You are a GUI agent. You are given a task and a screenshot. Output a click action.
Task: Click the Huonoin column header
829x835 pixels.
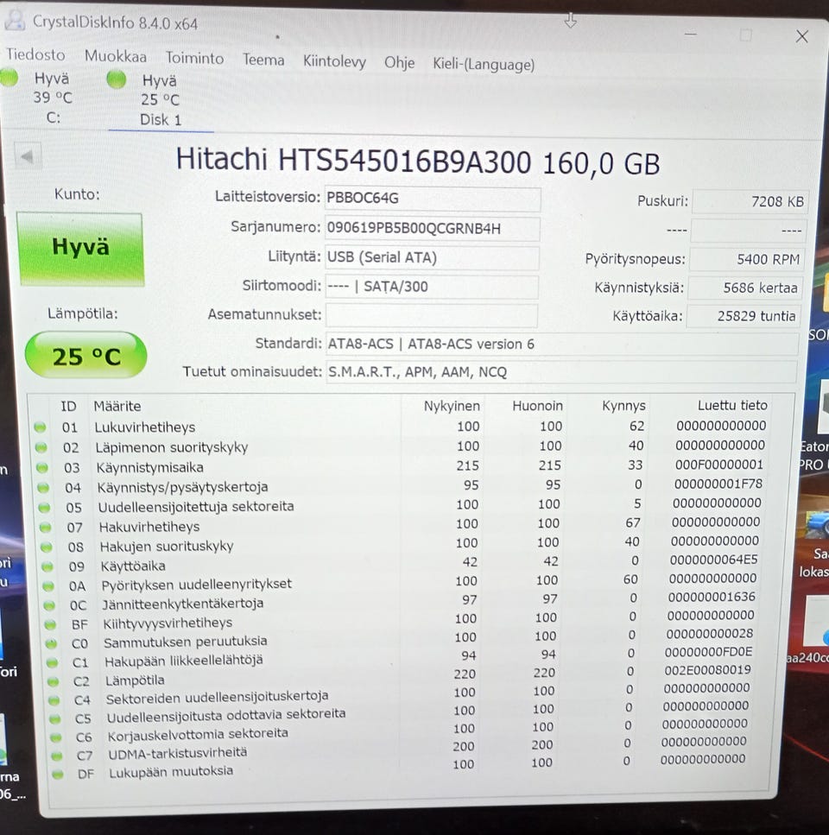coord(537,406)
